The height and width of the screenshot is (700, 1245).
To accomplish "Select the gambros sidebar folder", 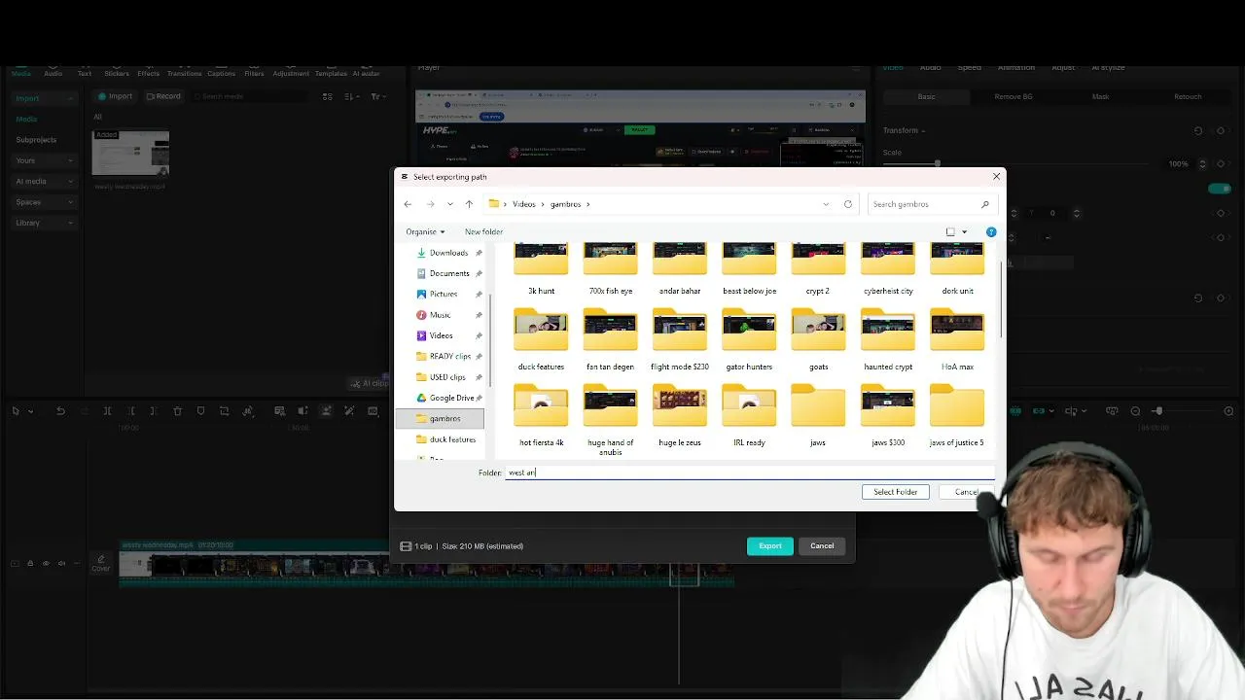I will [441, 418].
